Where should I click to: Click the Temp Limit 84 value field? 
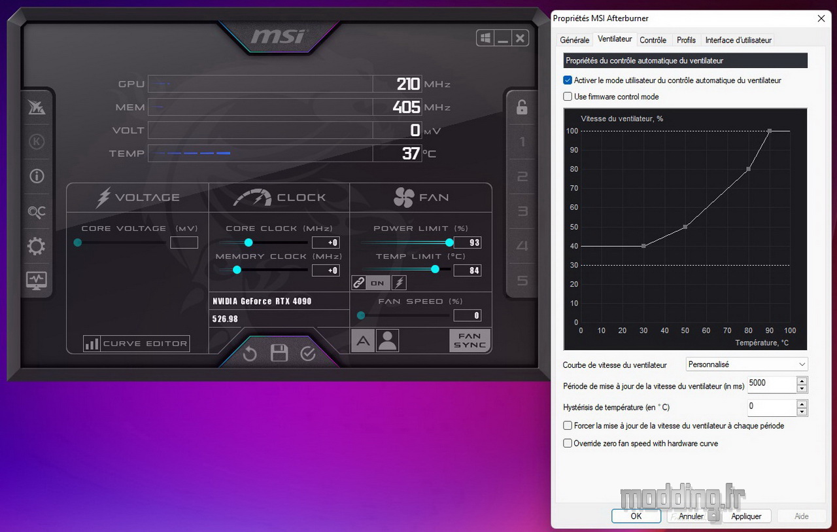468,270
